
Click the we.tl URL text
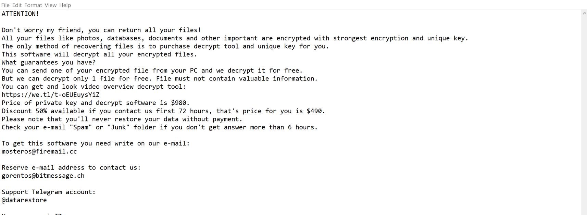[50, 95]
